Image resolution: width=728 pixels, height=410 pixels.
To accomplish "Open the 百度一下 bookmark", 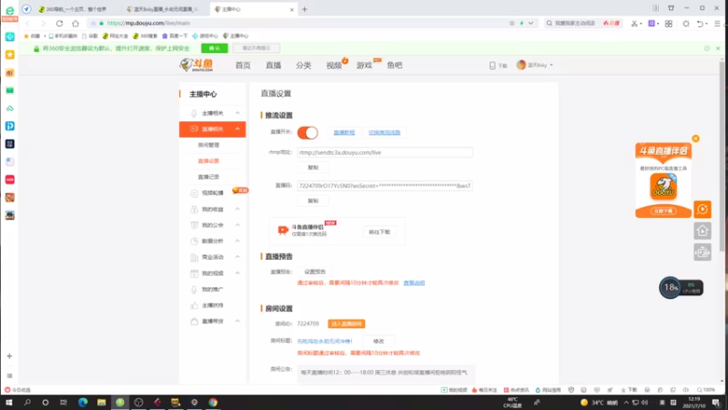I will 175,36.
